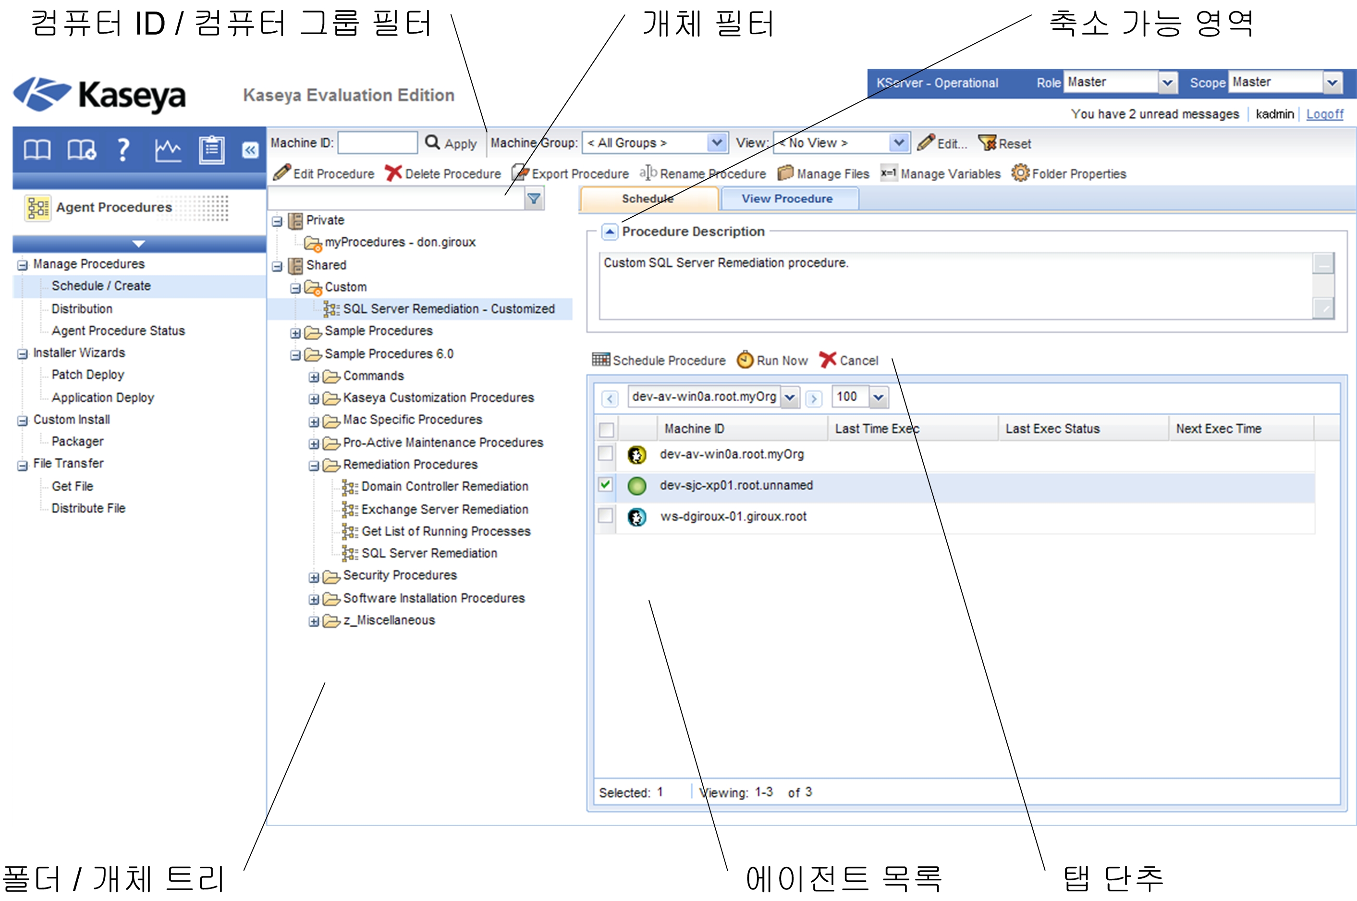The height and width of the screenshot is (901, 1357).
Task: Open the bookmarks book icon in navigation bar
Action: pyautogui.click(x=37, y=150)
